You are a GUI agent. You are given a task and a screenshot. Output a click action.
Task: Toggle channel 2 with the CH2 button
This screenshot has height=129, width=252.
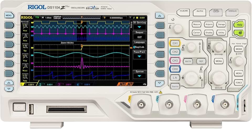click(x=175, y=52)
